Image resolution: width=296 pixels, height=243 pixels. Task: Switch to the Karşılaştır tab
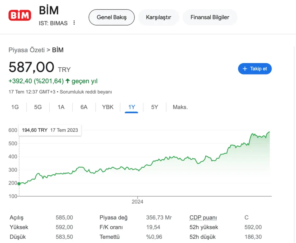[158, 17]
